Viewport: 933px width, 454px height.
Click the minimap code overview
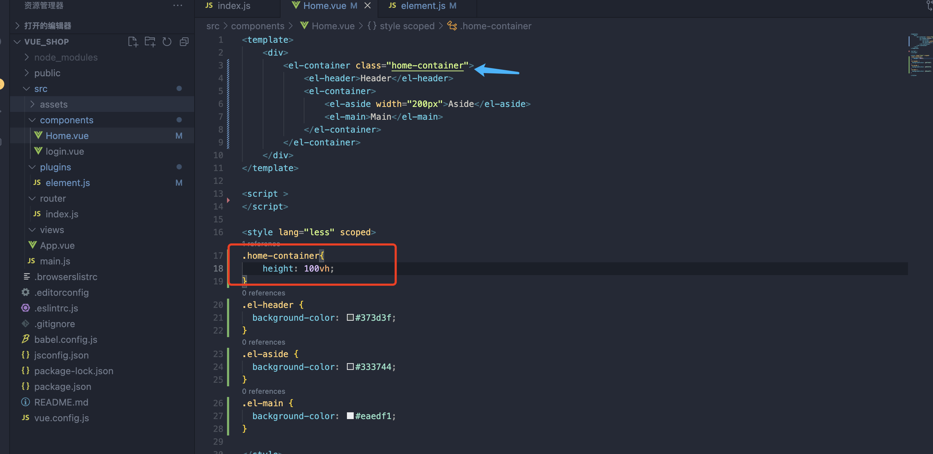click(x=919, y=54)
